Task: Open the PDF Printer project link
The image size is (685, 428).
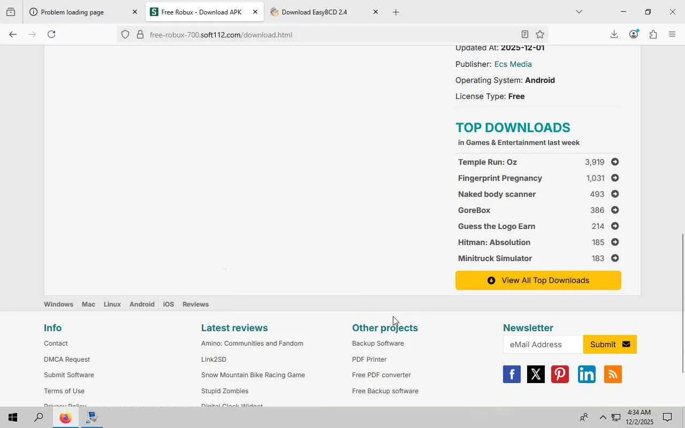Action: coord(369,360)
